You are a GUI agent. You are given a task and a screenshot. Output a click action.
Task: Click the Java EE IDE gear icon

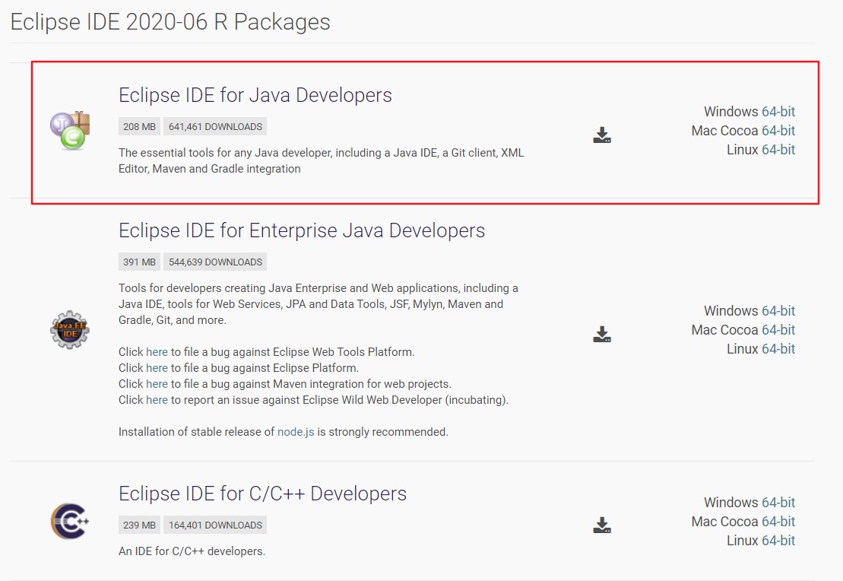[70, 329]
